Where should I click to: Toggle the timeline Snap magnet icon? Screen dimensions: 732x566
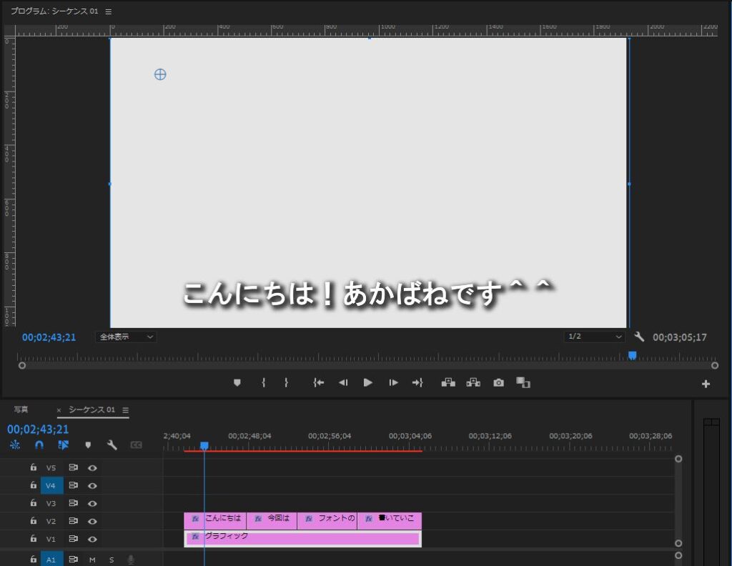click(39, 445)
